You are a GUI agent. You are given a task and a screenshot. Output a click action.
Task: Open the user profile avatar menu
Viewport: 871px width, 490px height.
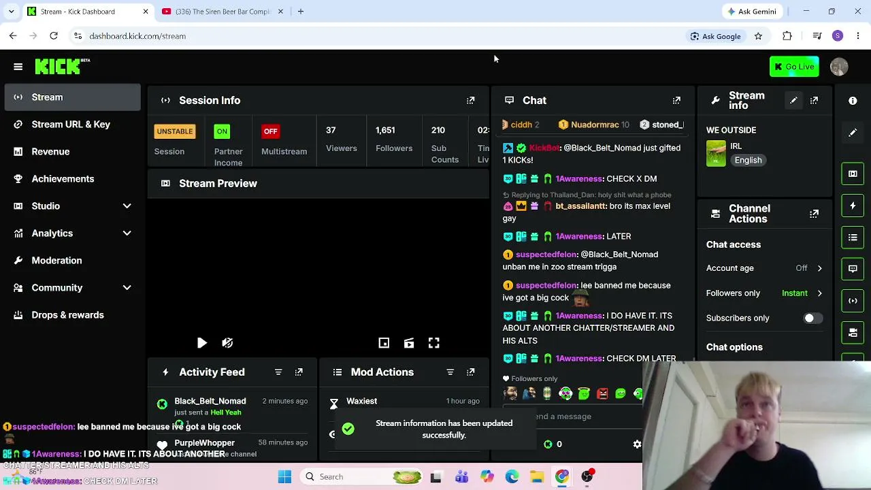coord(838,67)
